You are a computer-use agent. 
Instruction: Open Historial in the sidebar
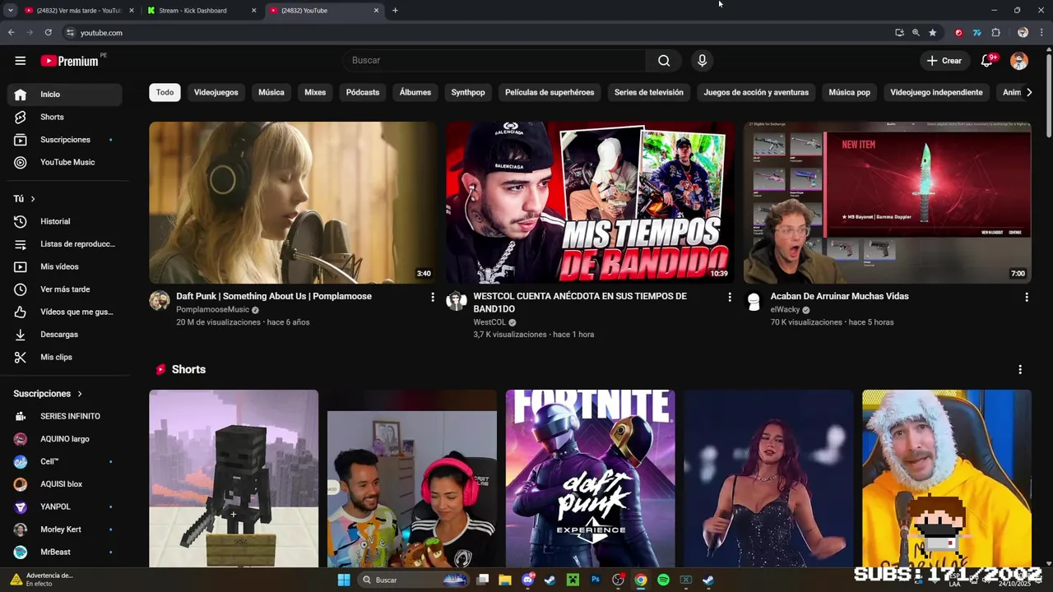[65, 221]
